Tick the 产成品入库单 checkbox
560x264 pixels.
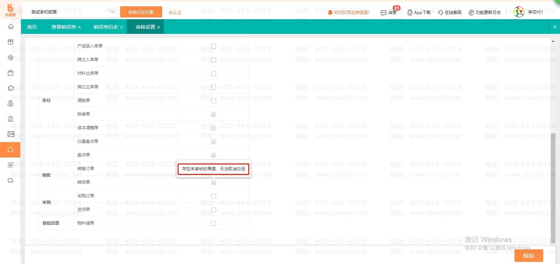214,46
